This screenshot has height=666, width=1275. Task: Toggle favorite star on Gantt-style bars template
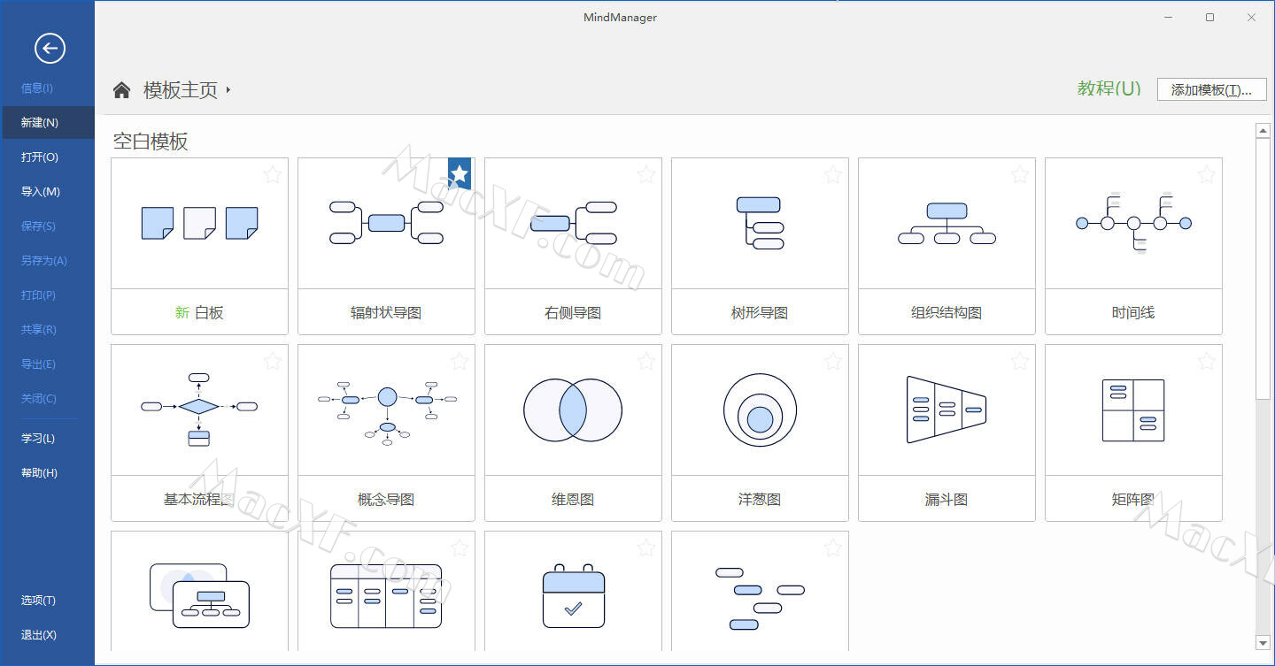point(833,547)
